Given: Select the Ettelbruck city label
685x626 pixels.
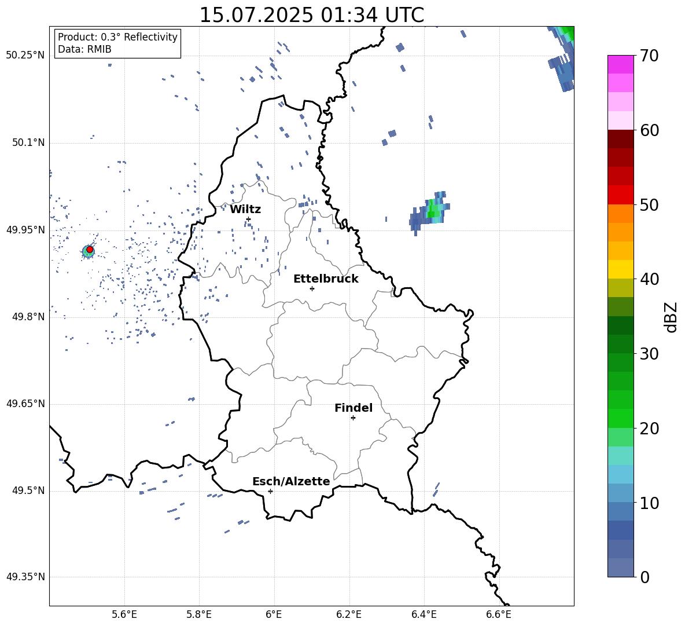Looking at the screenshot, I should click(326, 279).
